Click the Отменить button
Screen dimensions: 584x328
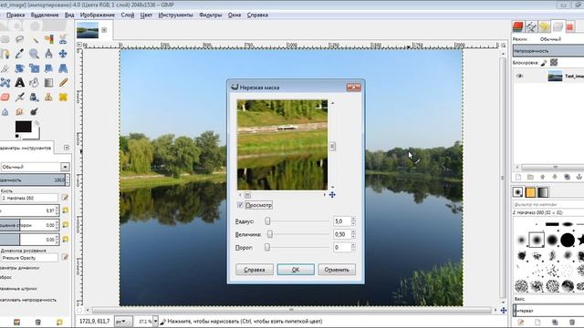[x=337, y=270]
